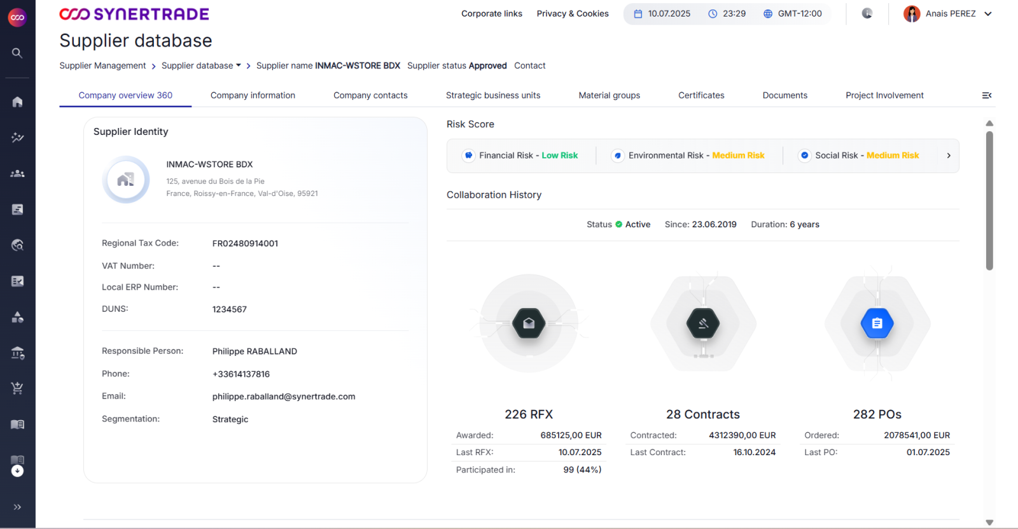Click the 23:29 time display
The width and height of the screenshot is (1018, 529).
pos(727,13)
